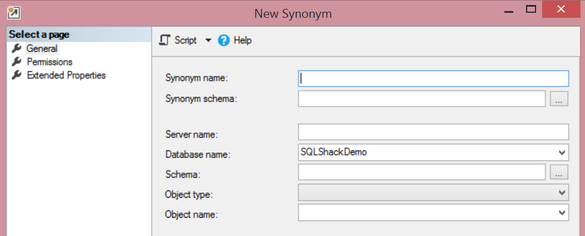This screenshot has width=585, height=236.
Task: Click the wrench icon beside General
Action: [16, 48]
